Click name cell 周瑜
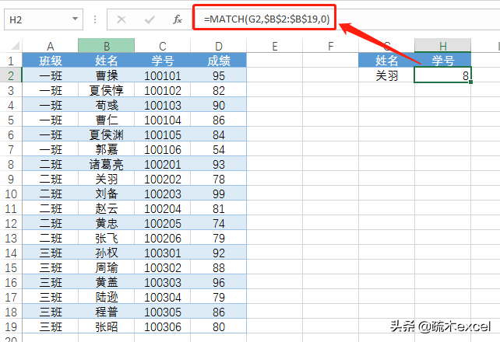Screen dimensions: 500x342 coord(107,268)
